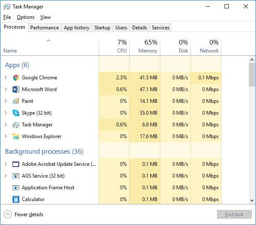
Task: Select the Application Frame Host name
Action: (x=48, y=188)
